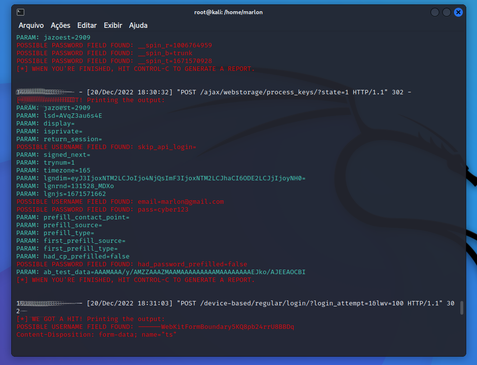The width and height of the screenshot is (477, 365).
Task: Open the Arquivo menu
Action: pyautogui.click(x=31, y=25)
